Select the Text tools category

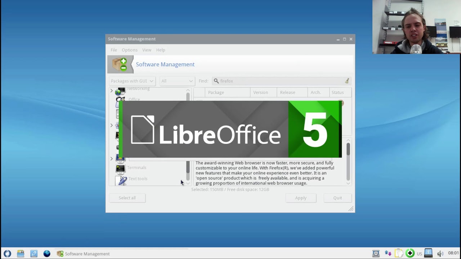(138, 179)
